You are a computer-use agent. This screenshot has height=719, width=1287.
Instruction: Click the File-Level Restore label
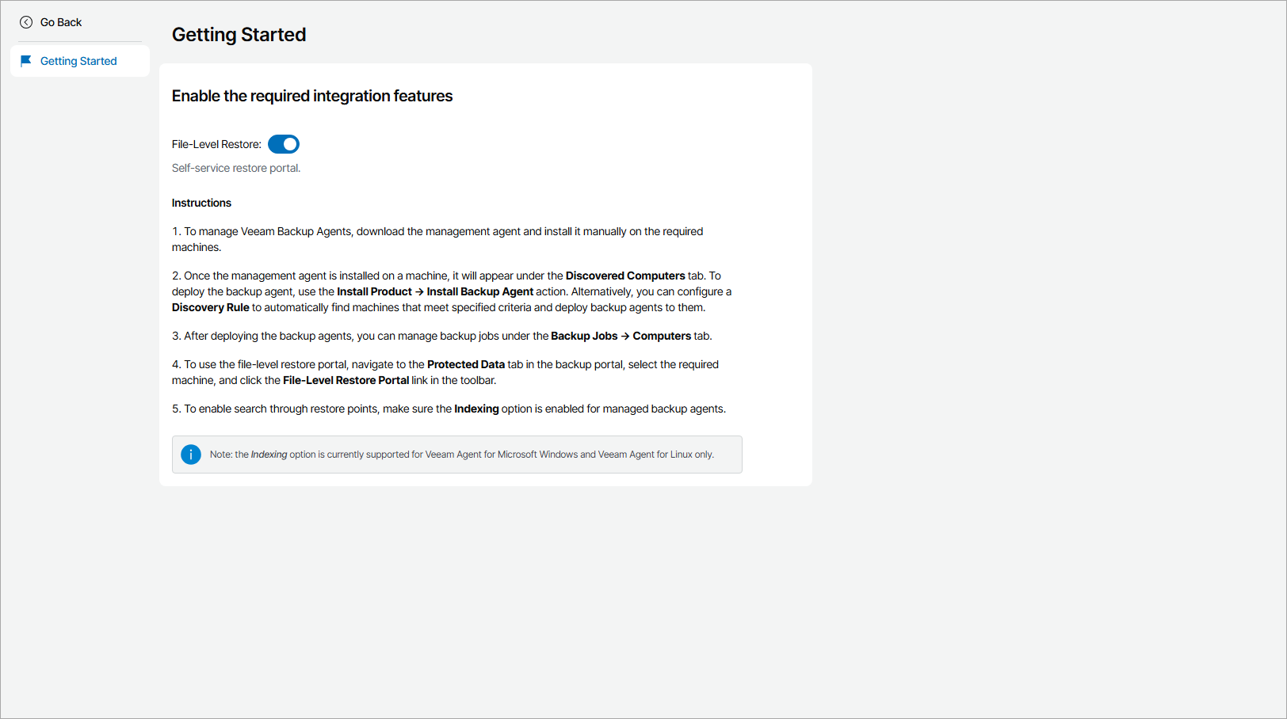point(216,144)
